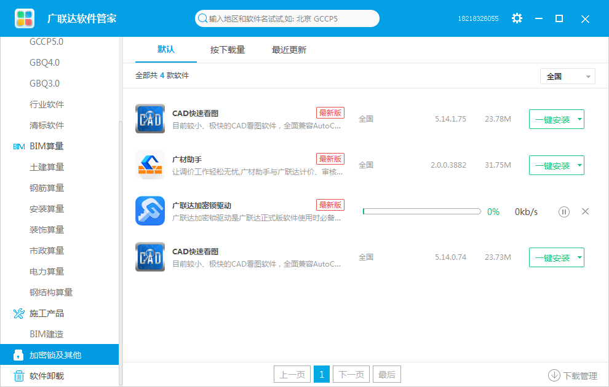The image size is (609, 387).
Task: Expand install options arrow for CAD快速看图 5.14.0.74
Action: (x=579, y=257)
